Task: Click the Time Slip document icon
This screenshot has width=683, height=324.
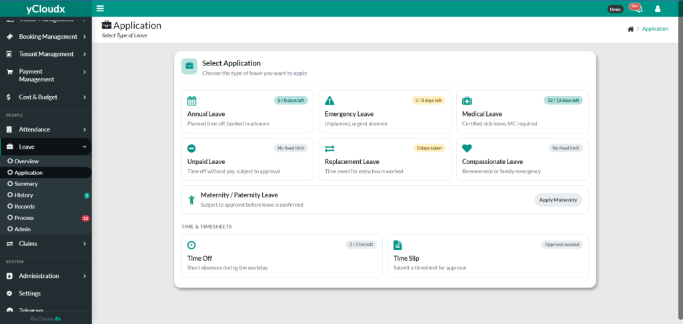Action: pos(398,245)
